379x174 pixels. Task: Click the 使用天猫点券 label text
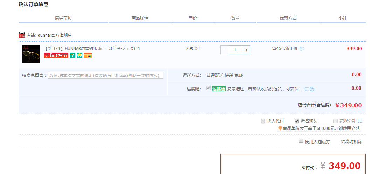pos(317,142)
